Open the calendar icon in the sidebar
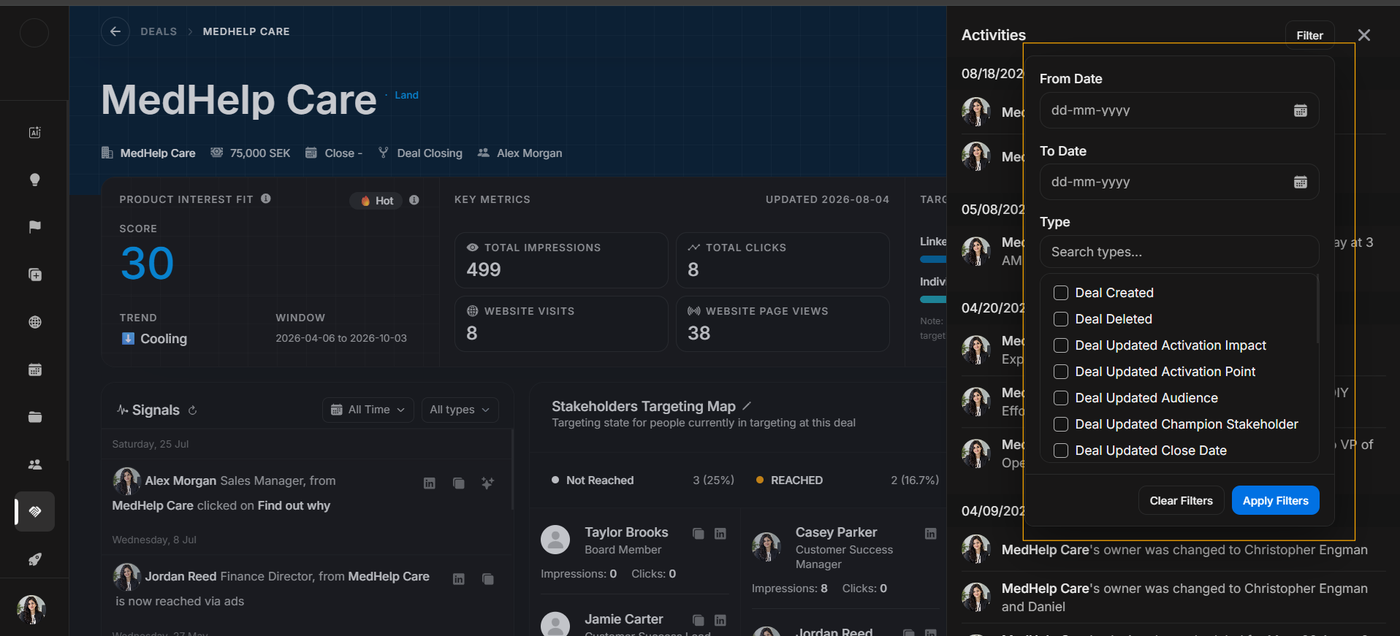Viewport: 1400px width, 636px height. pos(34,369)
